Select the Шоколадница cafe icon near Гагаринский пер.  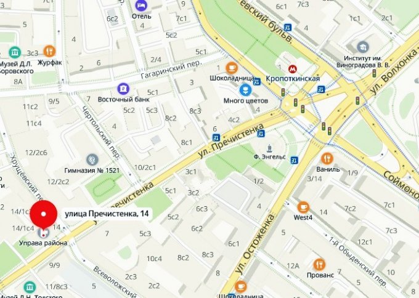tap(232, 68)
